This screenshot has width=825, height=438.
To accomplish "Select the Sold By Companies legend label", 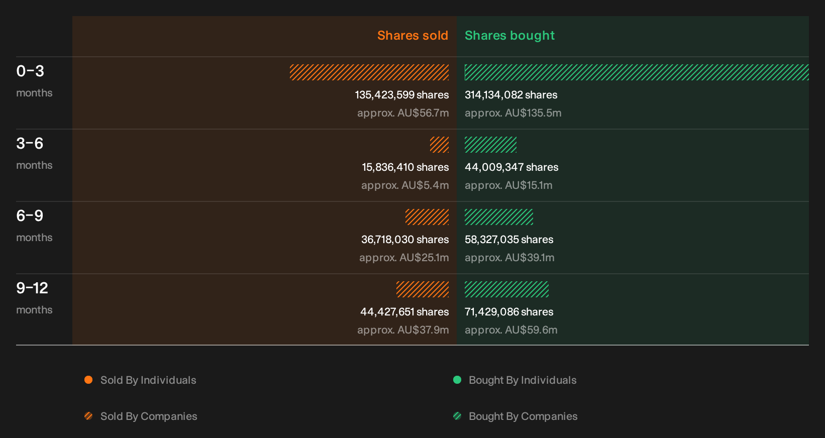I will (149, 416).
